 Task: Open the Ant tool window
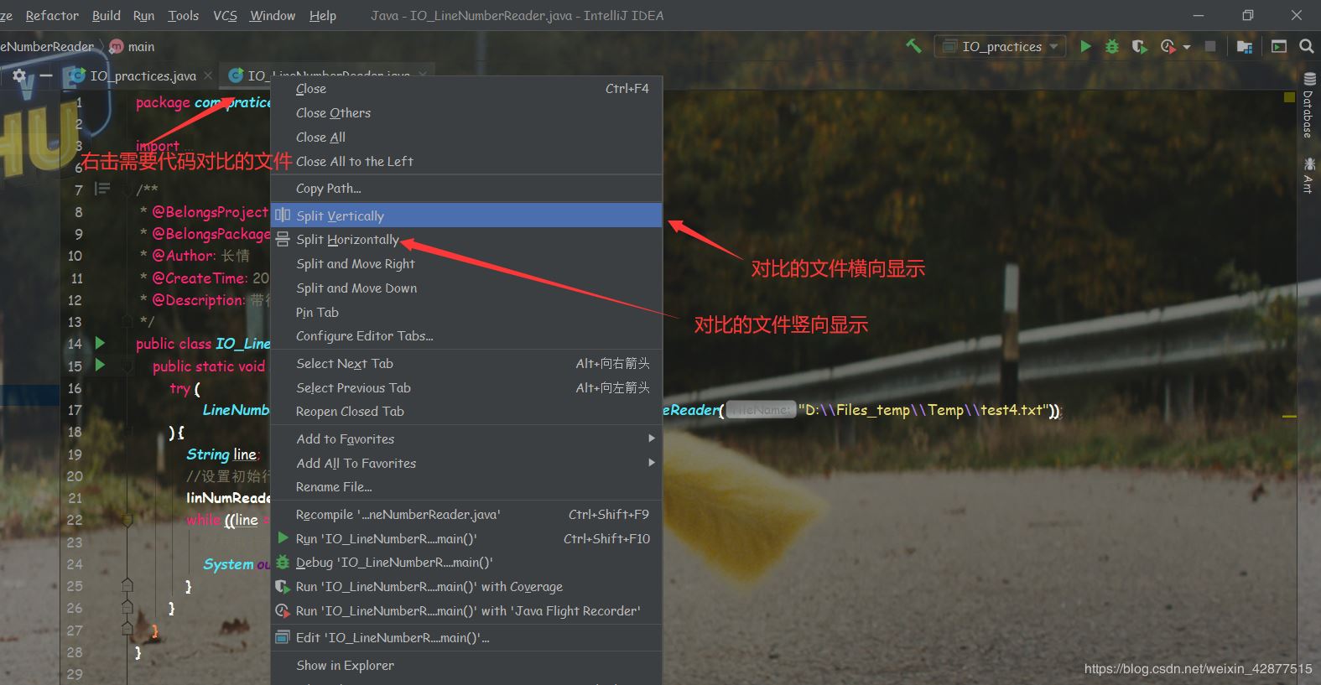coord(1308,174)
